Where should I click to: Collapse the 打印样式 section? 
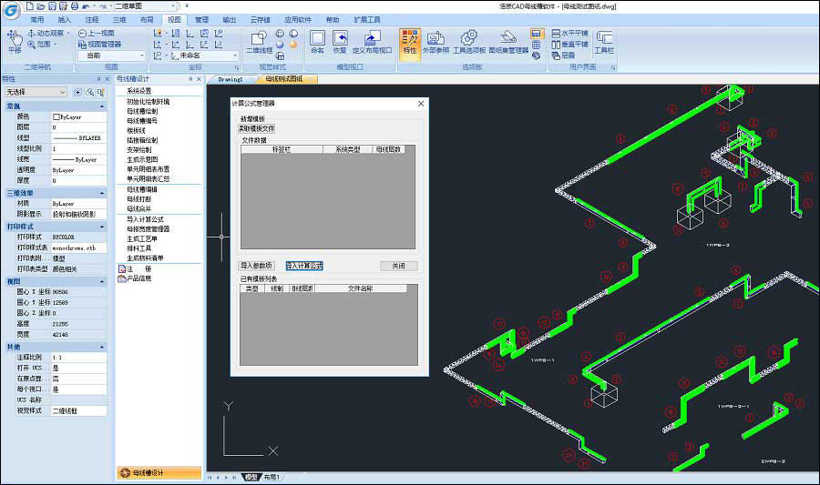tap(101, 227)
